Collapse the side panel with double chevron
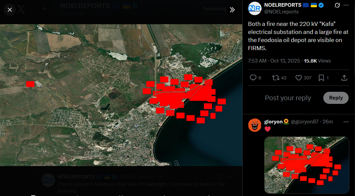355x196 pixels. pos(232,10)
